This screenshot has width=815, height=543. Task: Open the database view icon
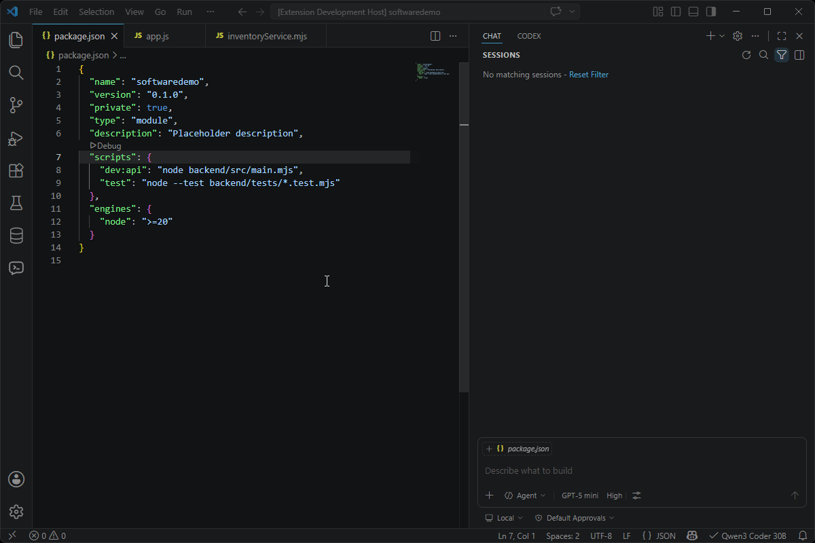(x=16, y=236)
